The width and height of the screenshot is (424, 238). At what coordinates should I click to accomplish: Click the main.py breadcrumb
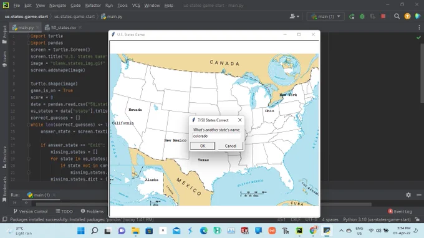[x=112, y=16]
